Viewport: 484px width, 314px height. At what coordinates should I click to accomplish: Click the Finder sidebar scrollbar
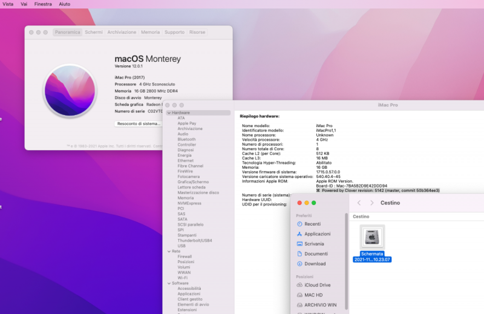347,260
